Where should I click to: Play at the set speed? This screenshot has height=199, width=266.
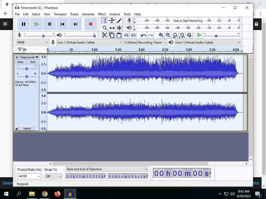199,35
